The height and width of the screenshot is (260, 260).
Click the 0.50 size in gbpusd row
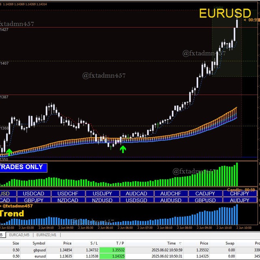[16, 250]
